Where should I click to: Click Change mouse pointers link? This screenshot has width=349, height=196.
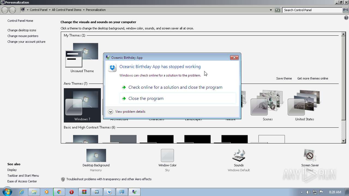[x=23, y=36]
